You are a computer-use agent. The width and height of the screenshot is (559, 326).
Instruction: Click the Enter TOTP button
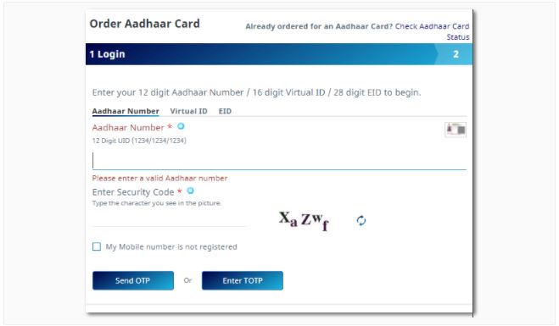click(x=243, y=280)
